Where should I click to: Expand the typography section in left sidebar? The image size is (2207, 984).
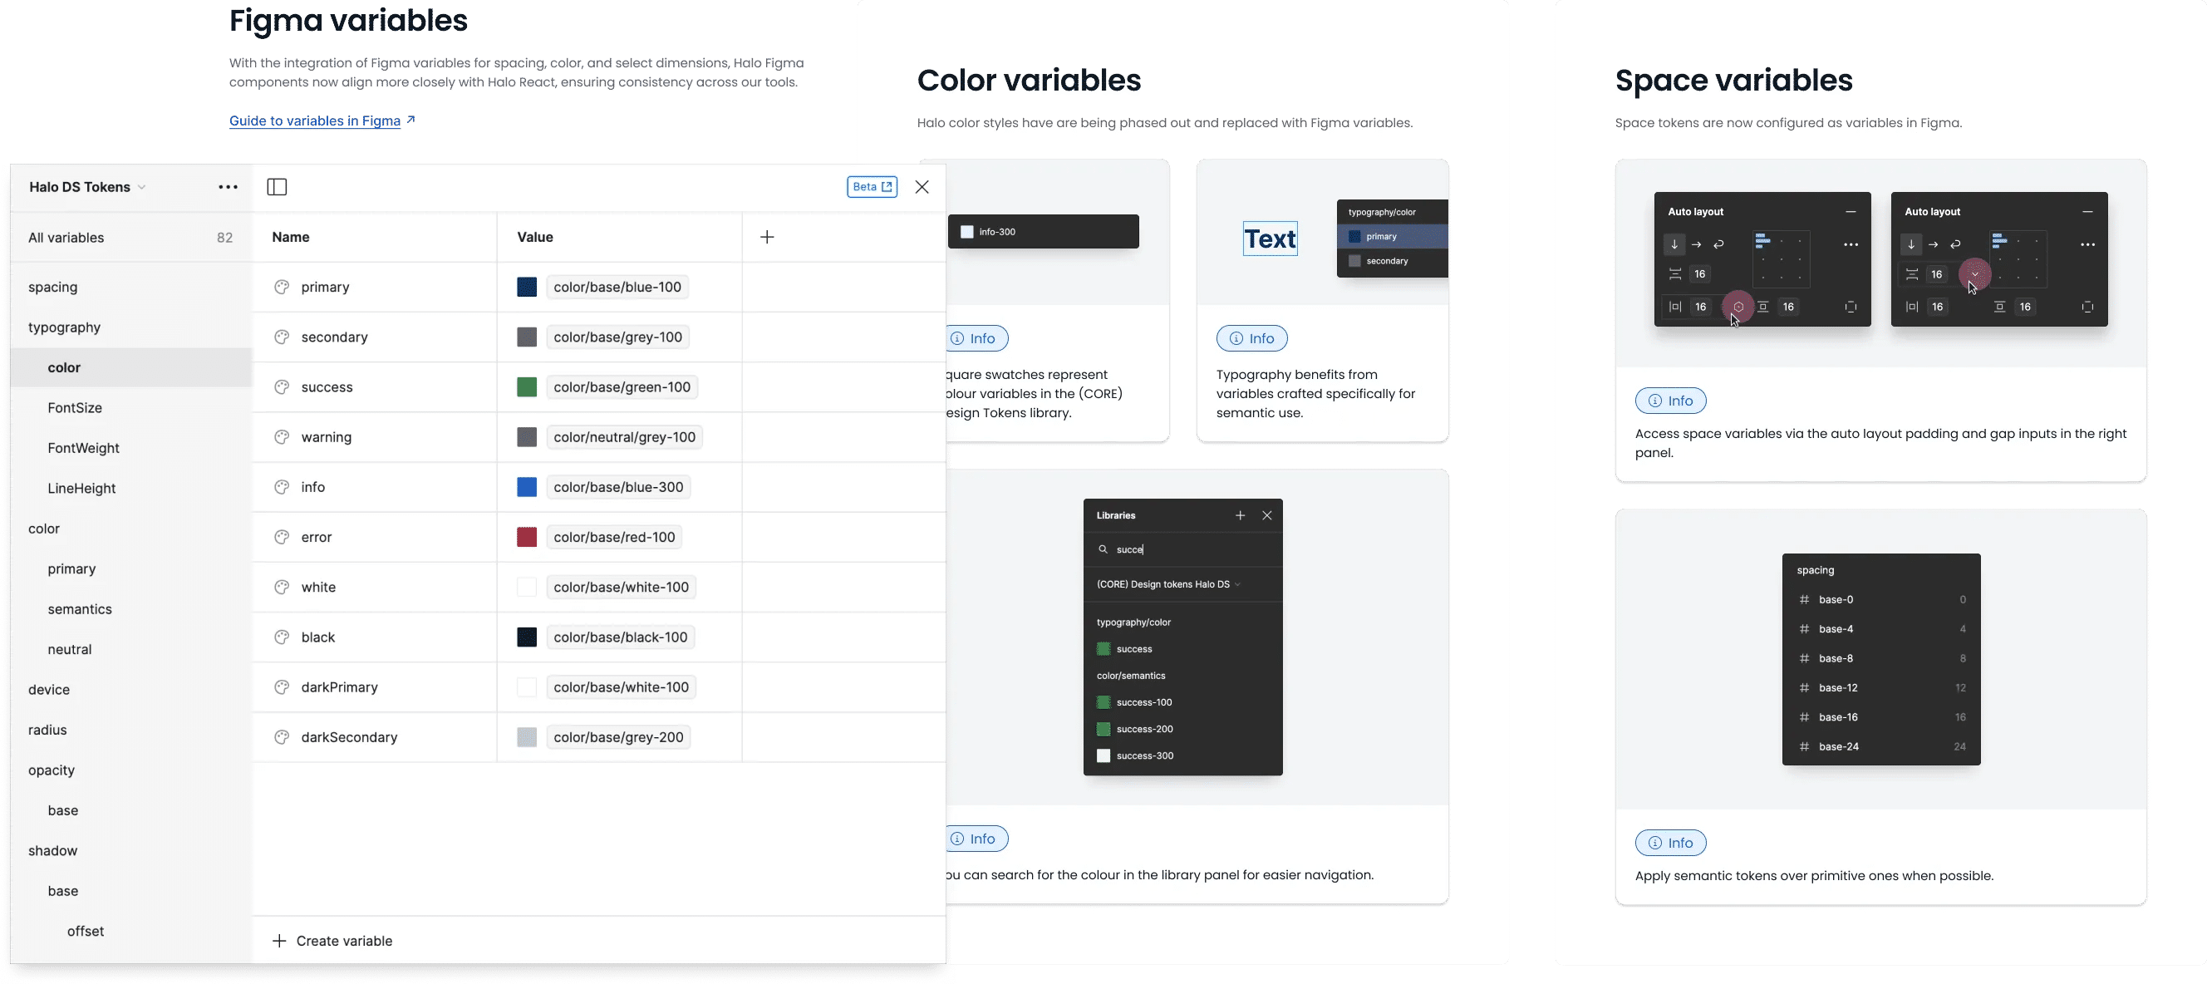click(x=63, y=327)
